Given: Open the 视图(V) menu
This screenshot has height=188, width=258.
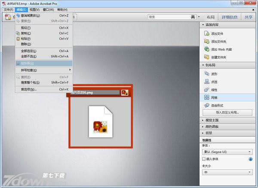Looking at the screenshot, I should [34, 10].
